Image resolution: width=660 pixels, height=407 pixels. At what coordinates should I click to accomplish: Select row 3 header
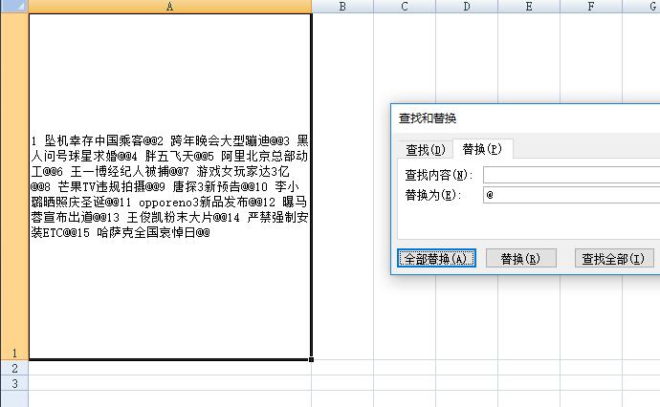pos(14,383)
